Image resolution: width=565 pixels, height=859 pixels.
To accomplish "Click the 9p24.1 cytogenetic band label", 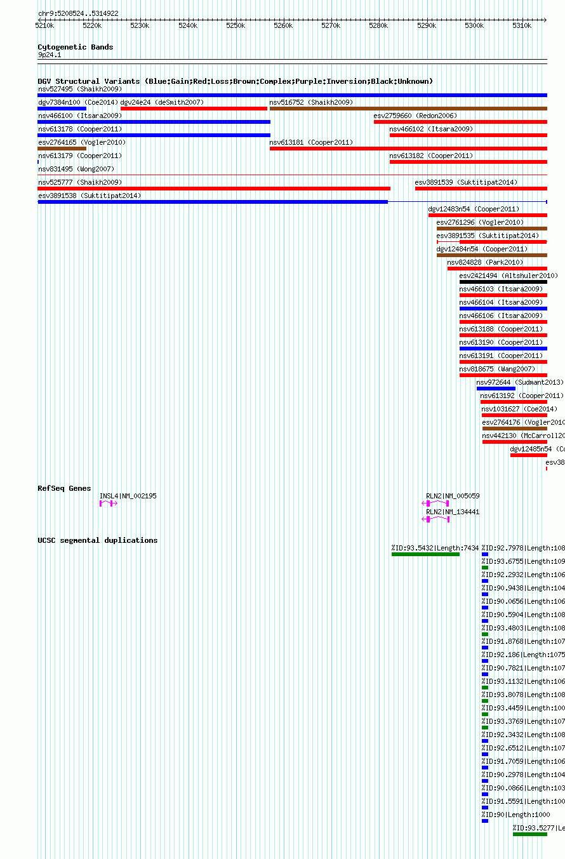I will 50,55.
